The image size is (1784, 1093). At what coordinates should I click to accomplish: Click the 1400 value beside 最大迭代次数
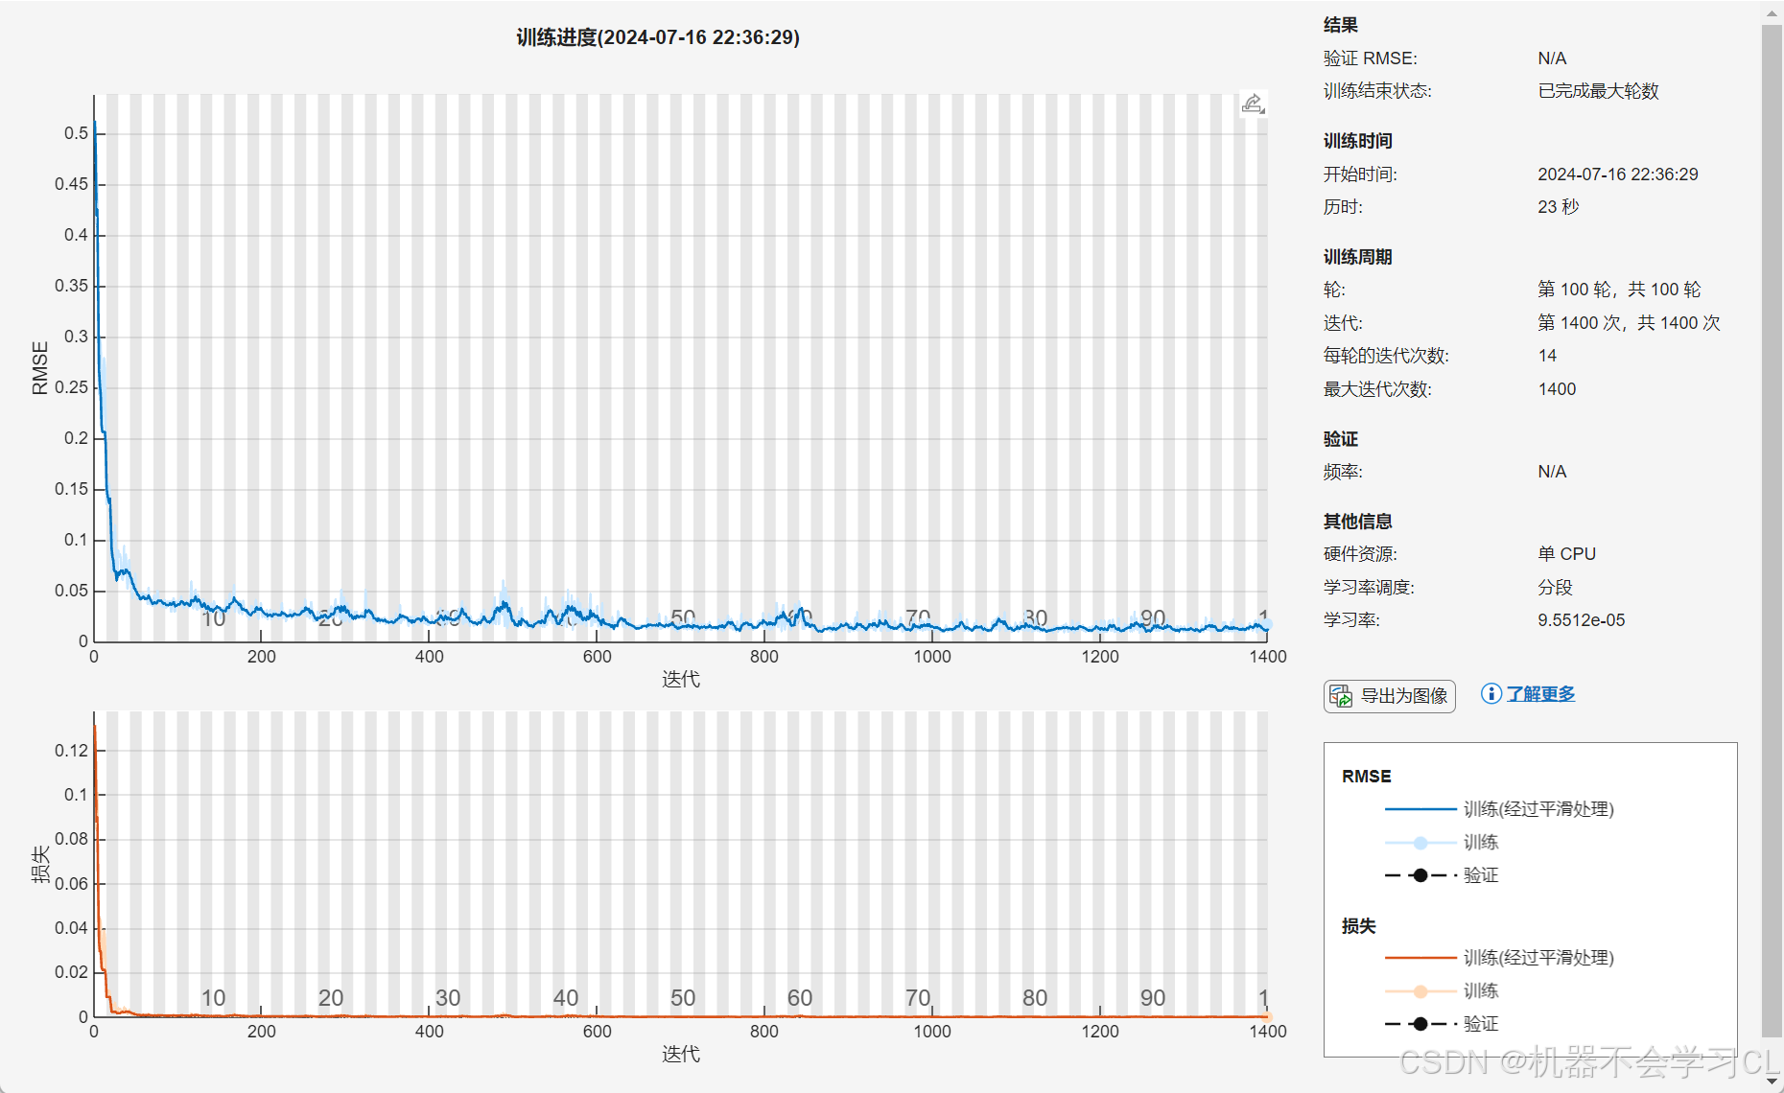(x=1557, y=389)
